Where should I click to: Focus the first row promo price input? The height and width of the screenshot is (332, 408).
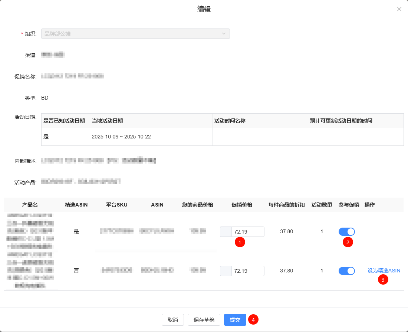[247, 232]
